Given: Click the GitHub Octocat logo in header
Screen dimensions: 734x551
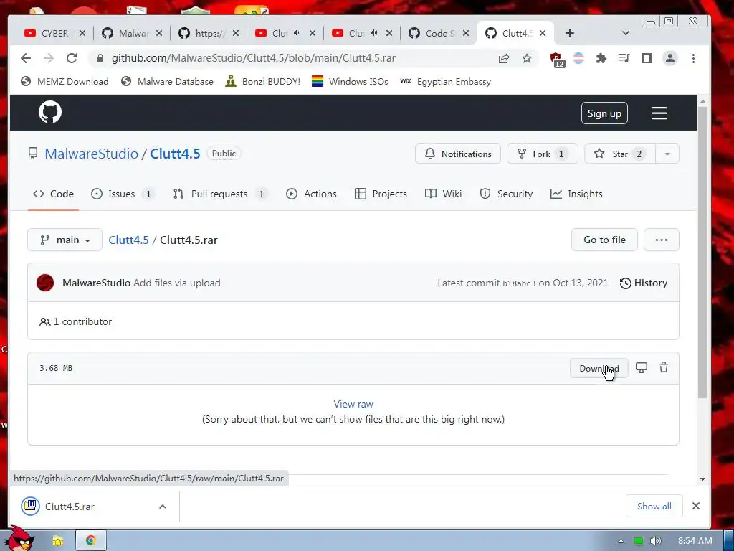Looking at the screenshot, I should 50,112.
